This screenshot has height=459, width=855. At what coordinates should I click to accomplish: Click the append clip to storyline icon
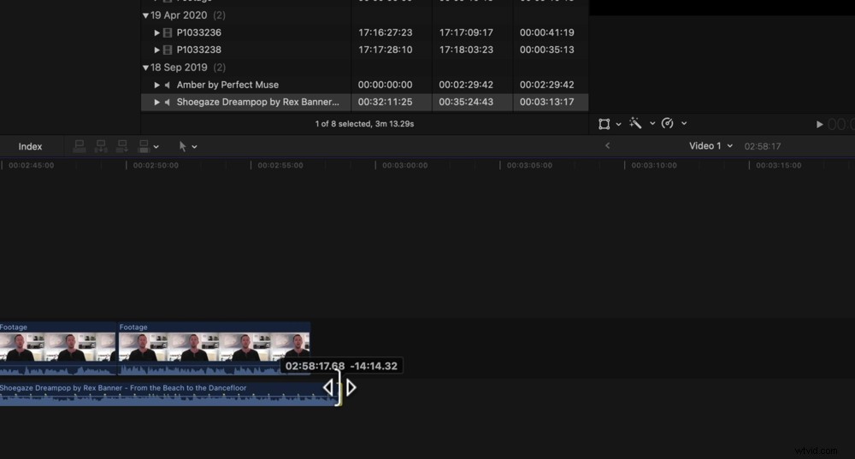click(x=122, y=146)
